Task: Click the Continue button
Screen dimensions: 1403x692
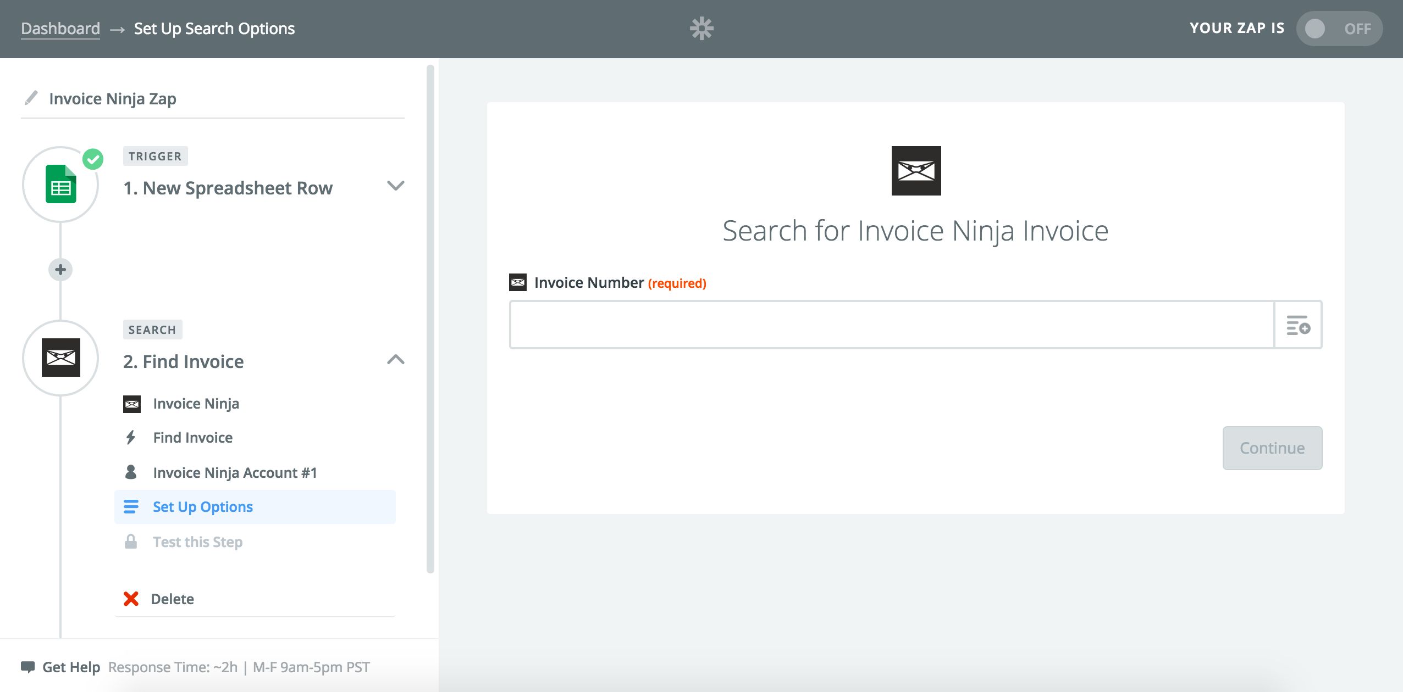Action: click(1272, 448)
